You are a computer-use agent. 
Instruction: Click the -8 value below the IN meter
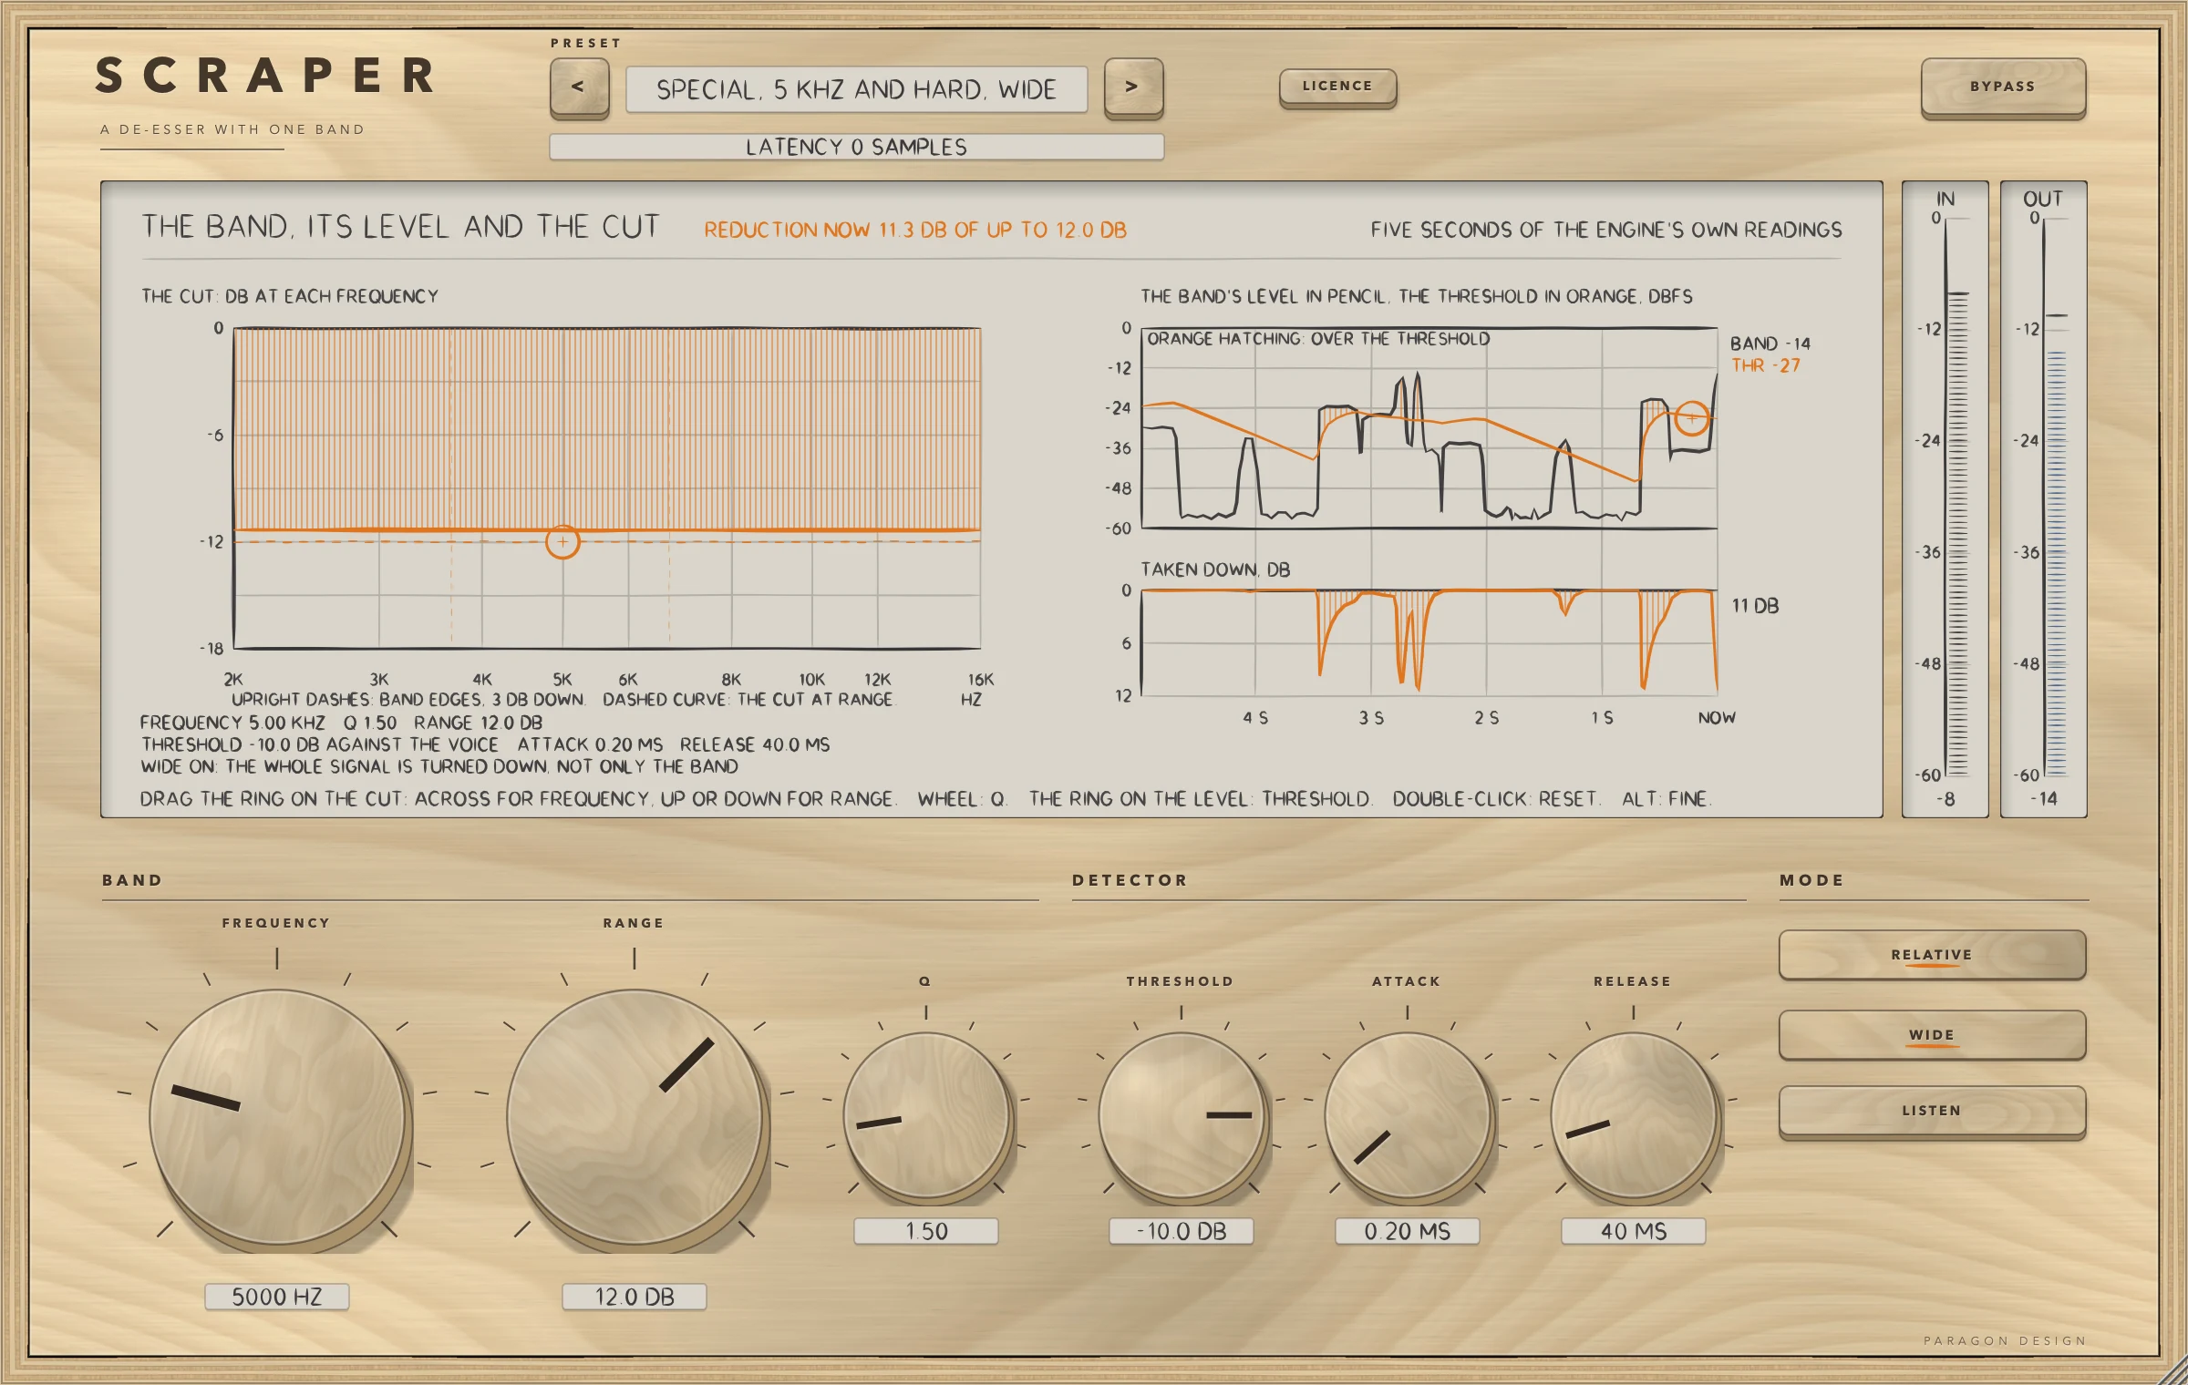[1945, 799]
